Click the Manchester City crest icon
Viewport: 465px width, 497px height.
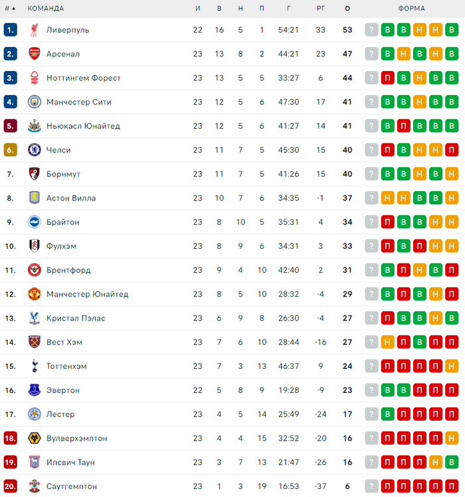click(x=34, y=102)
